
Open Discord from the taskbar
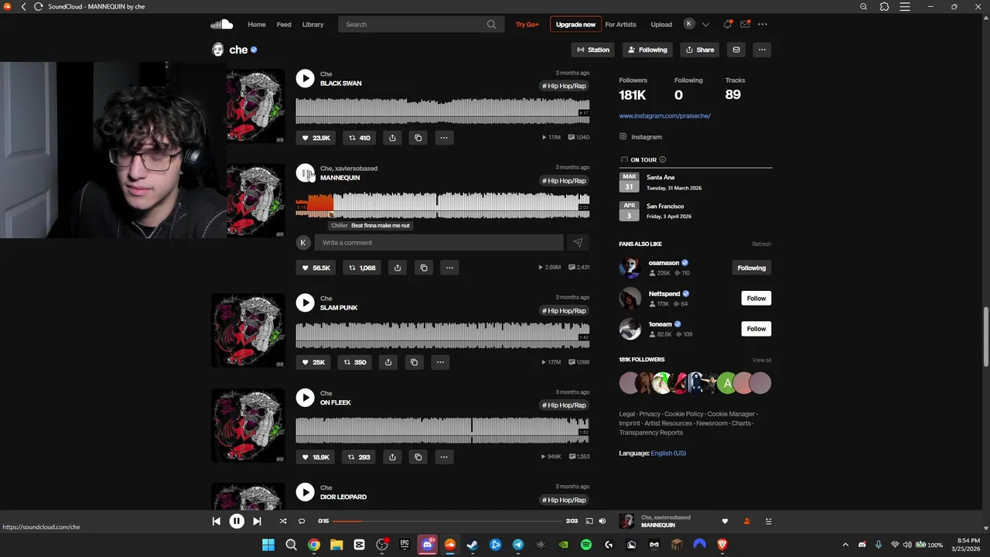click(428, 545)
